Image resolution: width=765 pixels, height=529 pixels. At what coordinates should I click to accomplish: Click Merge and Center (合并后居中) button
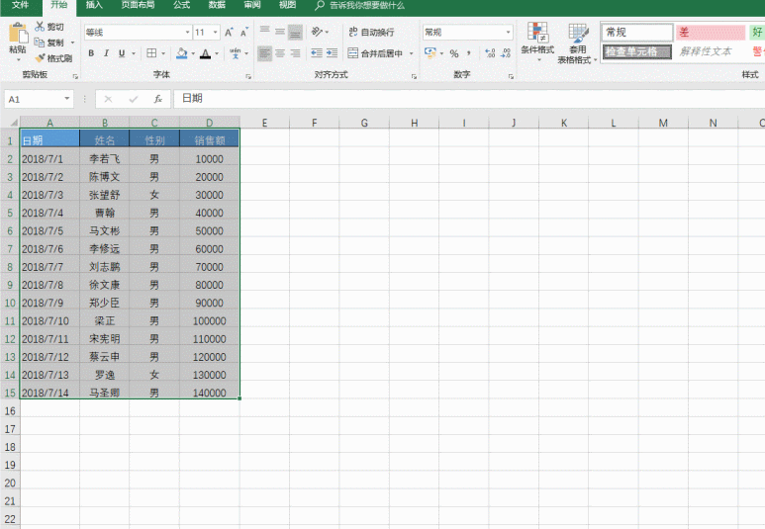pos(379,53)
